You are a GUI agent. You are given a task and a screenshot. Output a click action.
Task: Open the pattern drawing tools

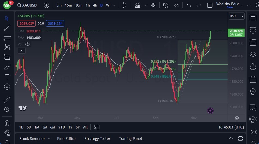(7, 47)
